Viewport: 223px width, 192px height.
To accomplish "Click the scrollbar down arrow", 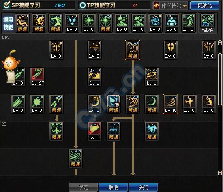I will click(220, 173).
